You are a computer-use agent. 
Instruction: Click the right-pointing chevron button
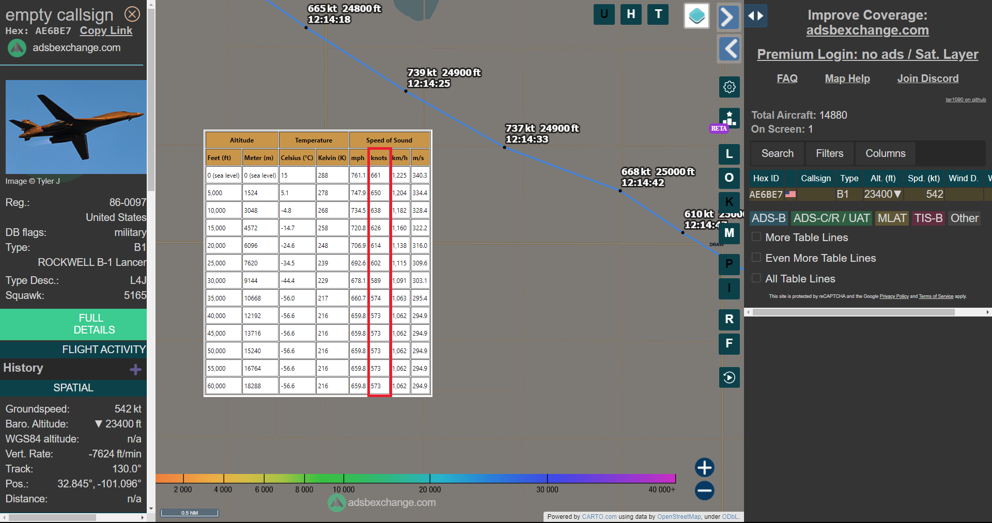click(728, 17)
